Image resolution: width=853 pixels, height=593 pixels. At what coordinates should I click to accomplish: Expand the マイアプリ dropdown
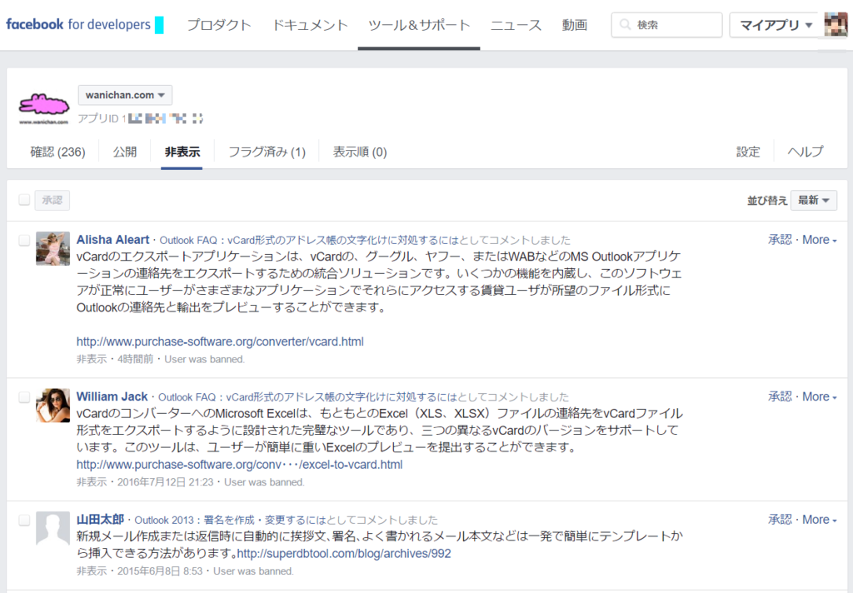coord(774,25)
